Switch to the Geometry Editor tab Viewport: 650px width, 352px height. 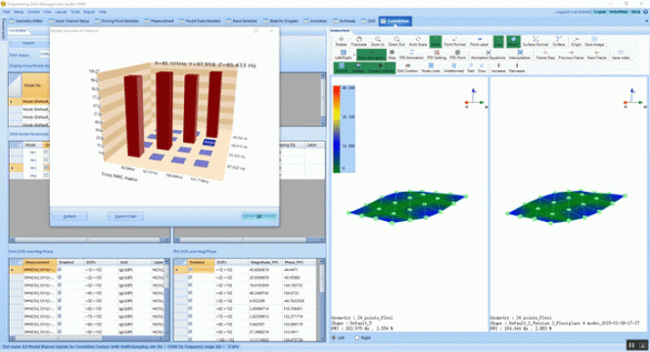point(25,21)
